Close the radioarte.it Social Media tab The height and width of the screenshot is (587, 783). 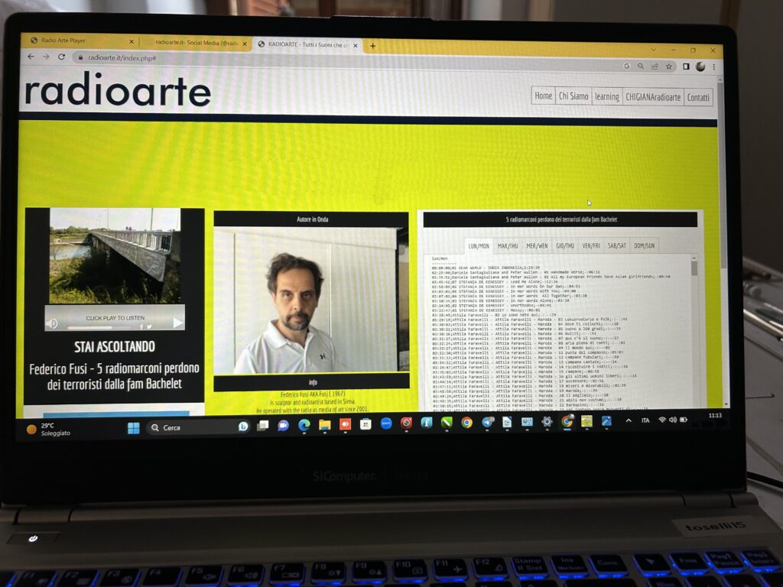click(245, 44)
